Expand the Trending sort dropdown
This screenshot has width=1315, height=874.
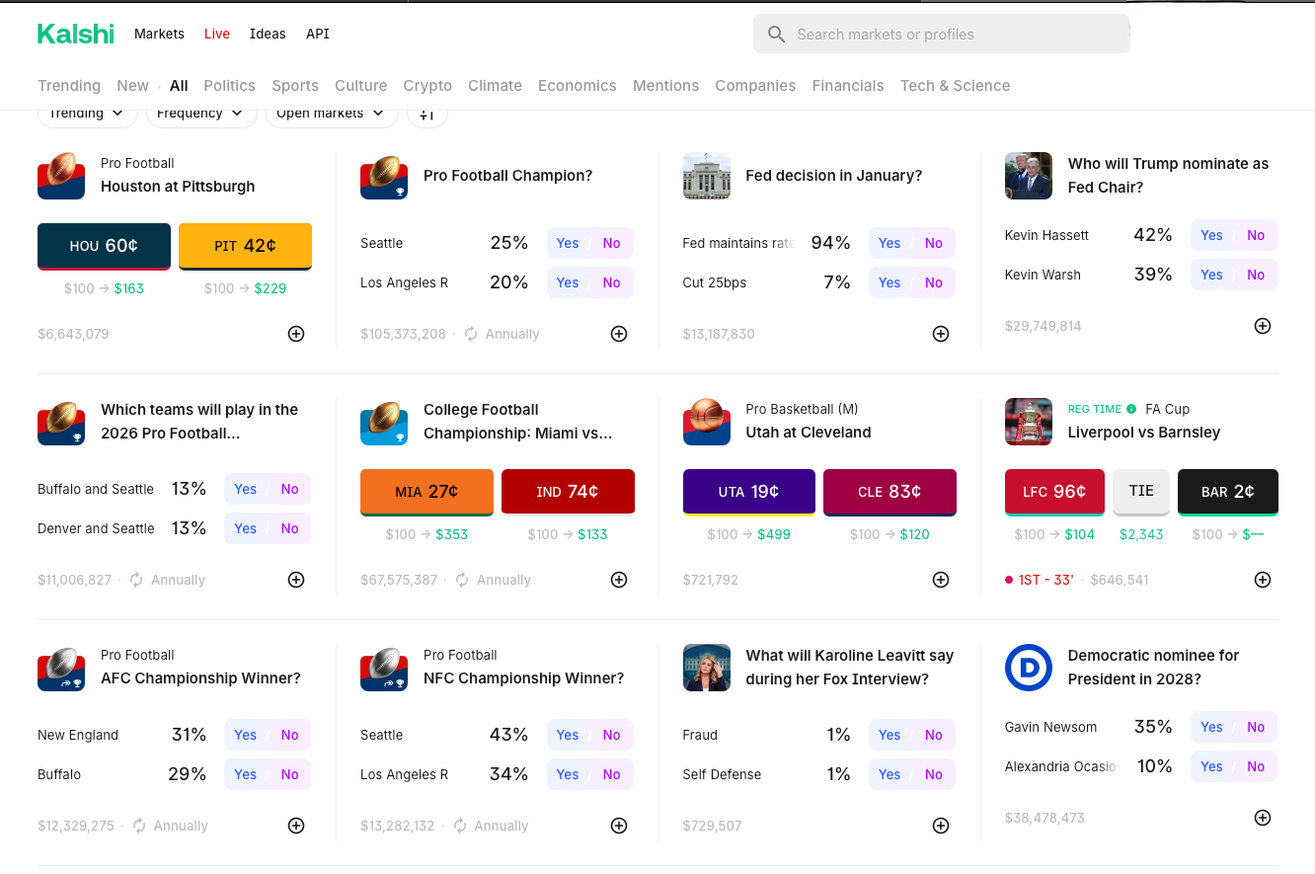(87, 114)
